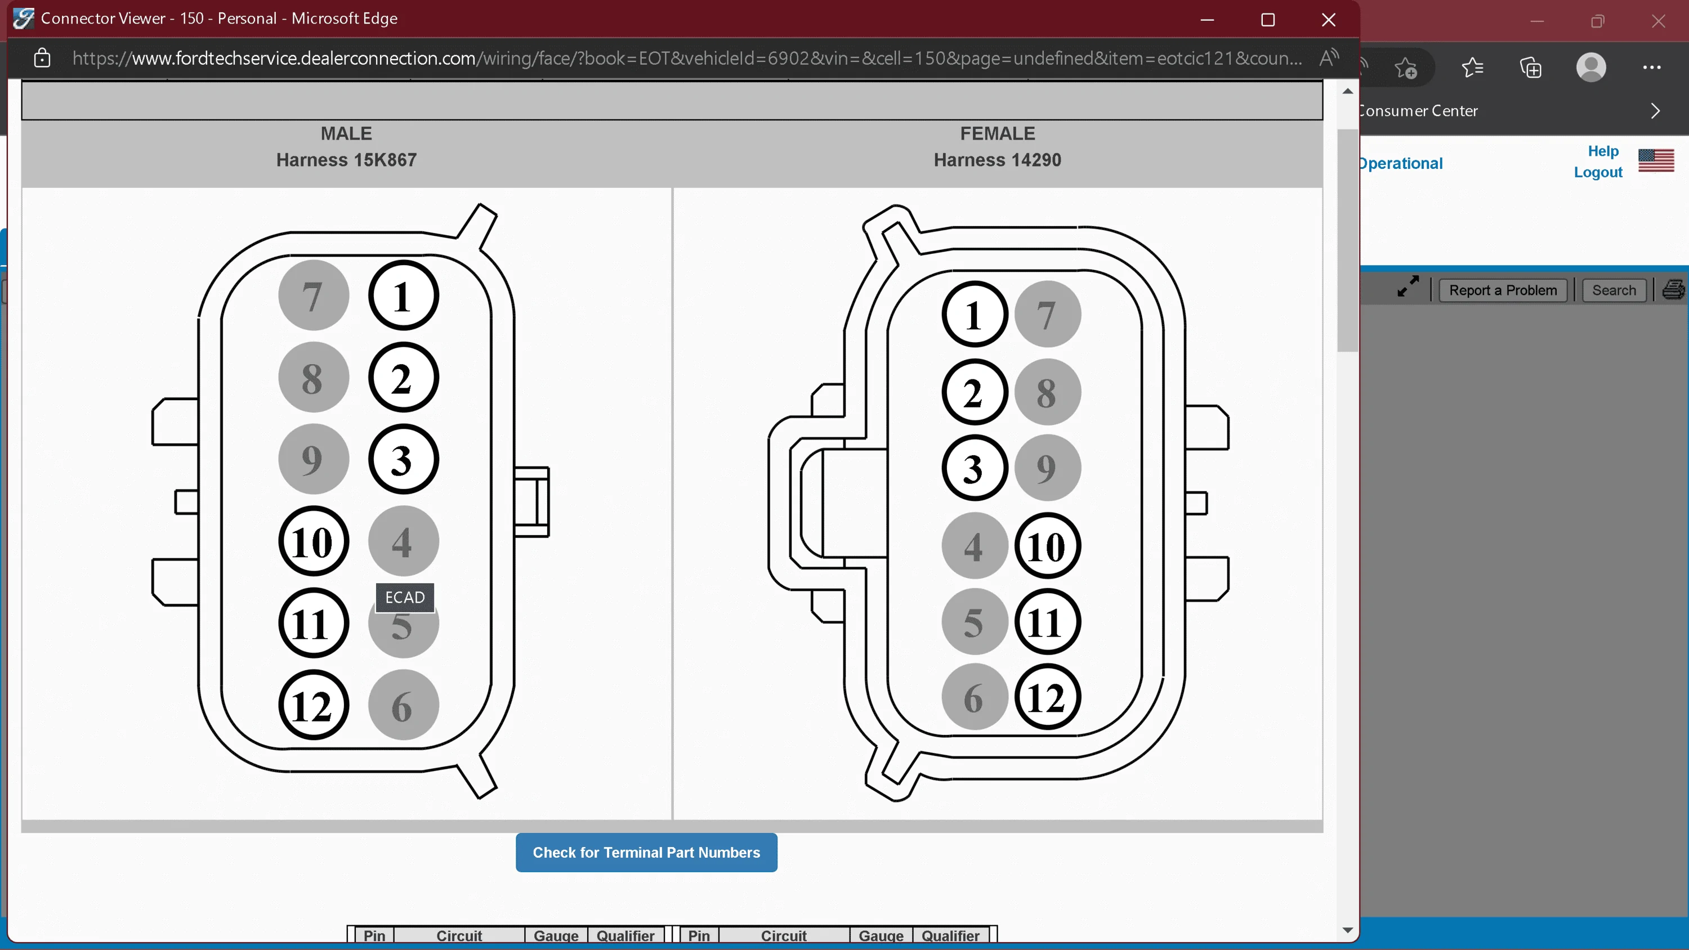Viewport: 1689px width, 950px height.
Task: Click the Report a Problem button
Action: coord(1503,290)
